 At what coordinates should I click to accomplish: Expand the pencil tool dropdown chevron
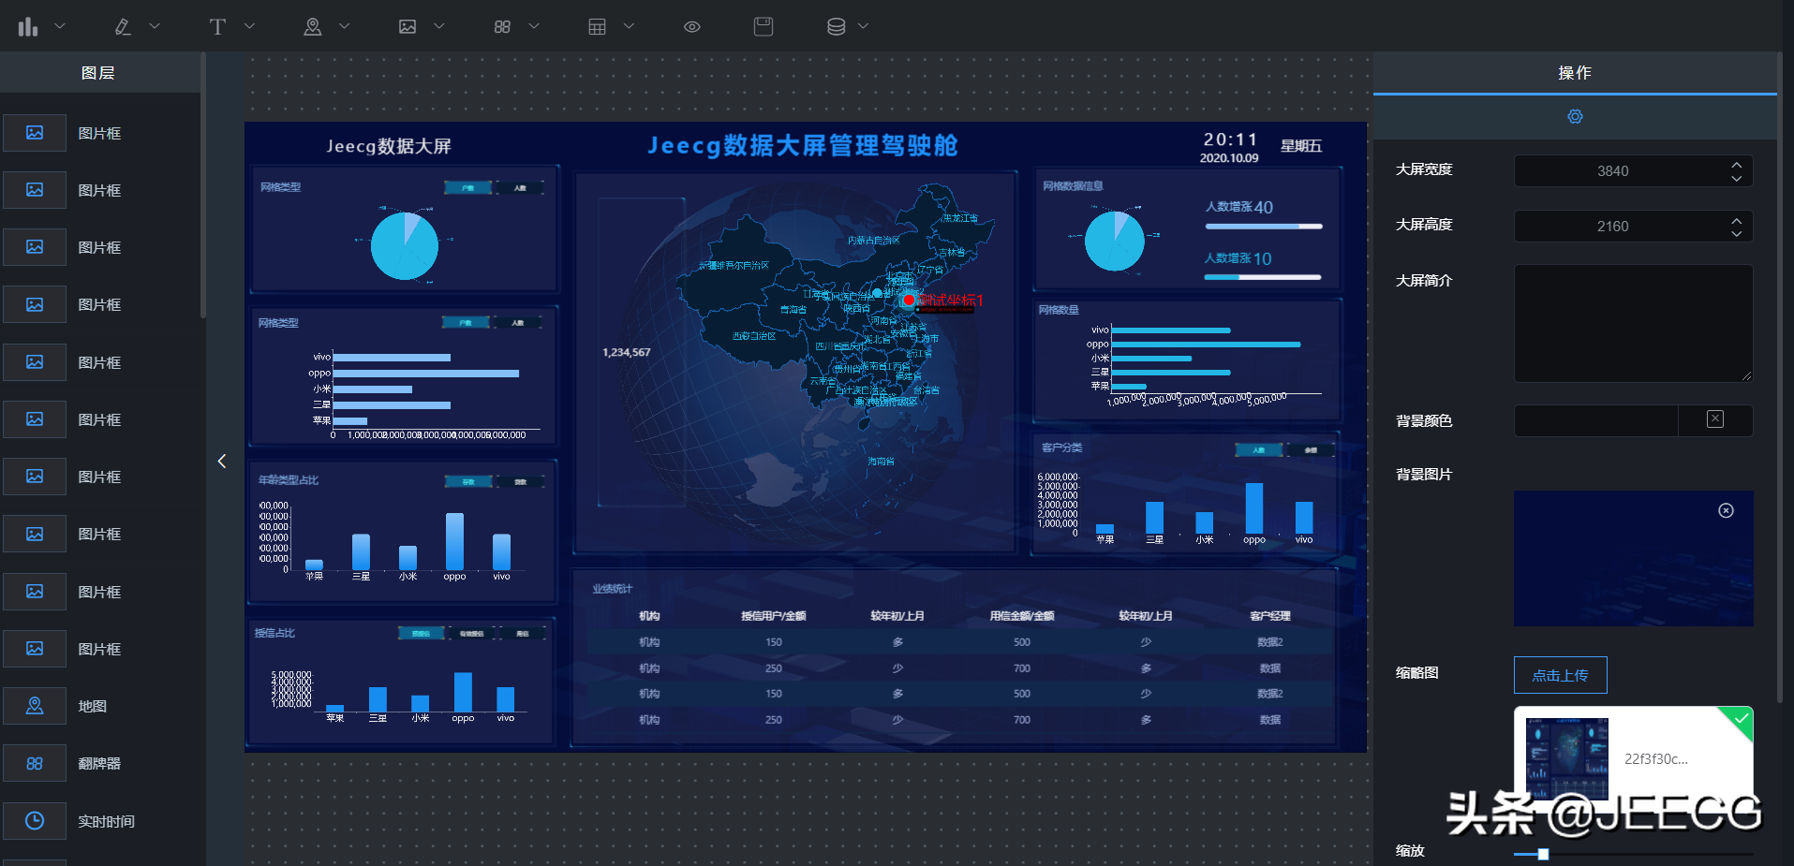pyautogui.click(x=155, y=26)
